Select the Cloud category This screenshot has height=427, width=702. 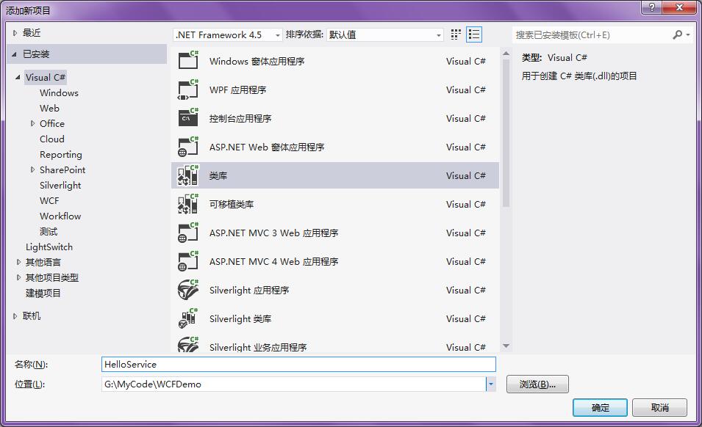tap(52, 139)
